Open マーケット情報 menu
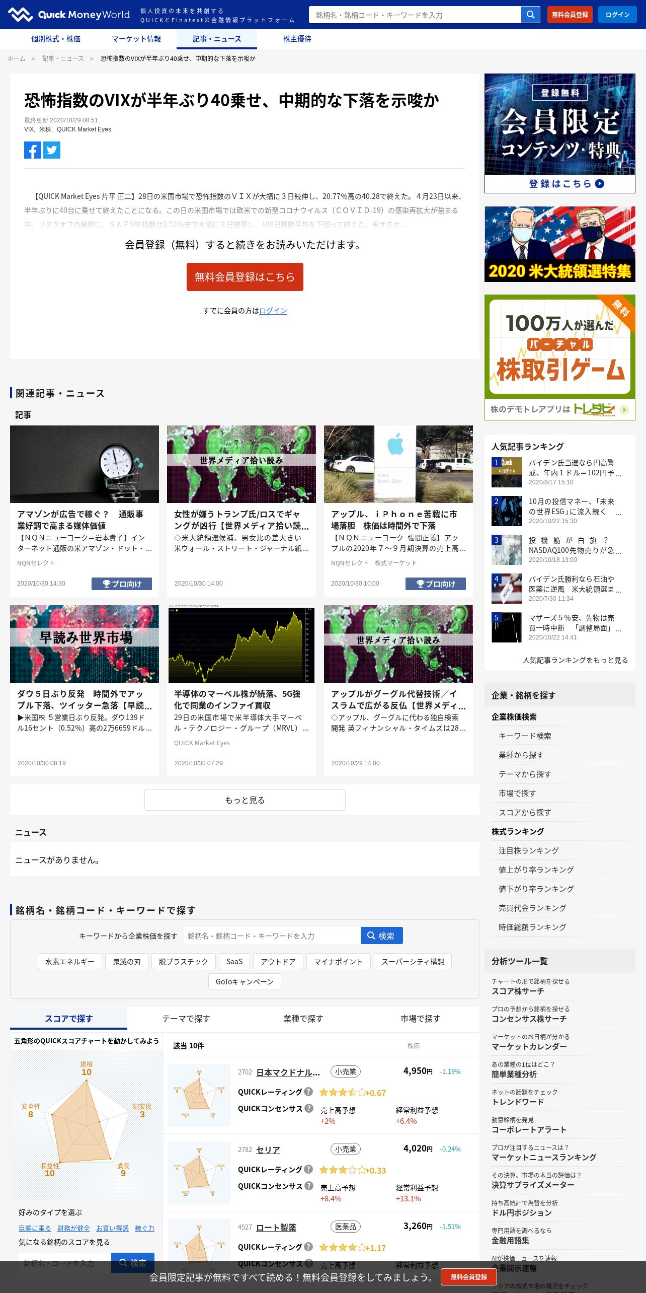Viewport: 646px width, 1293px height. click(x=136, y=39)
